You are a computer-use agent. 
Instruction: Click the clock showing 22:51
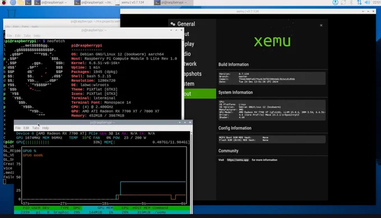tap(377, 2)
